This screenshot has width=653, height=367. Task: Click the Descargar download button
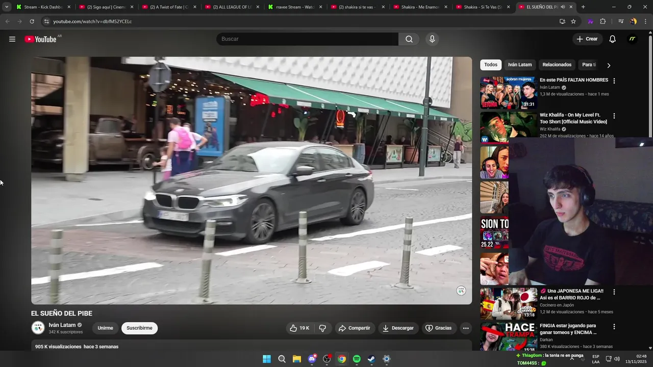[398, 328]
